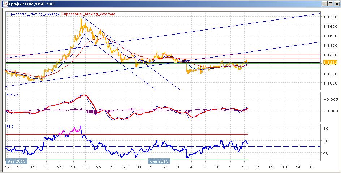Click price axis label 1.1100
The image size is (341, 173).
(330, 74)
